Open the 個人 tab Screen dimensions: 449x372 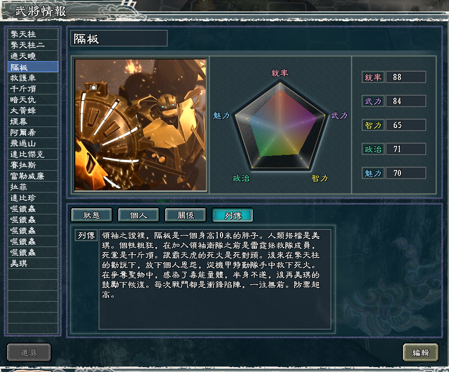click(139, 215)
